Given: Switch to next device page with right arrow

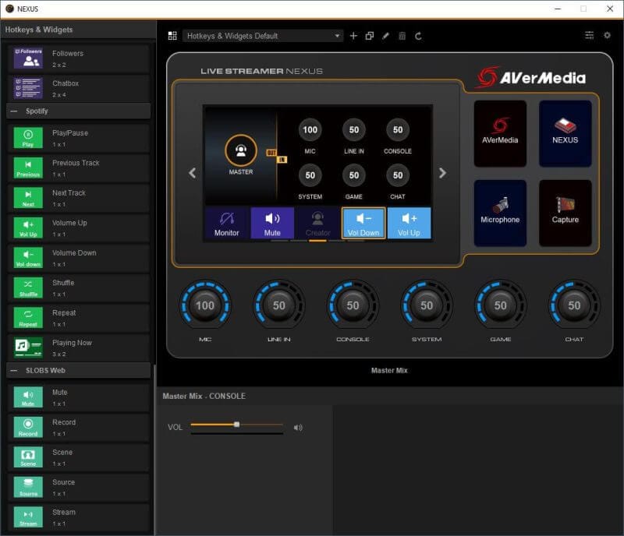Looking at the screenshot, I should tap(441, 173).
